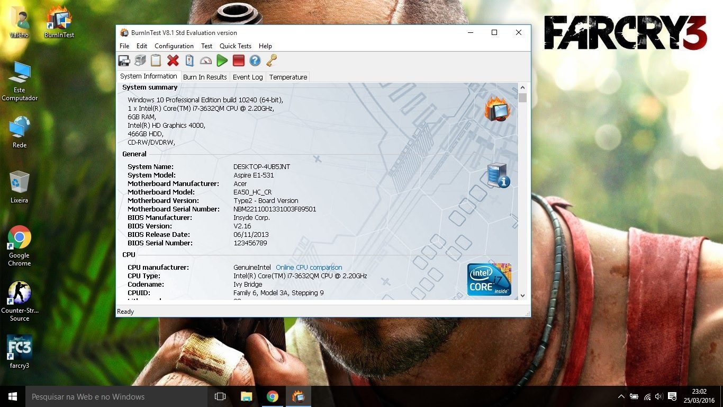Screen dimensions: 723x407
Task: Open the Edit menu
Action: tap(142, 46)
